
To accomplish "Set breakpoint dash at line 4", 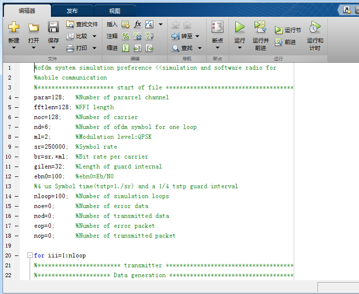I will (17, 97).
